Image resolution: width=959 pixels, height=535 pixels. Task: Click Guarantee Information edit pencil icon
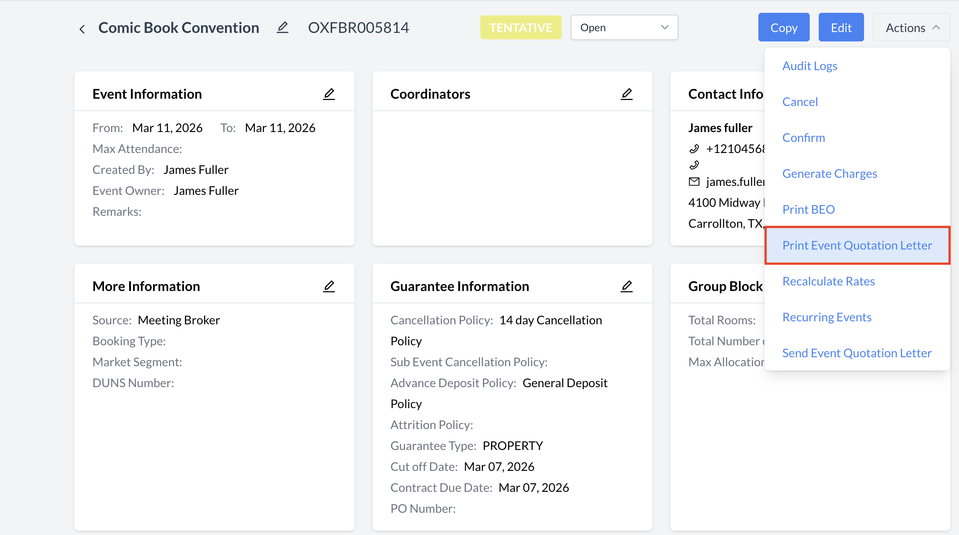(x=626, y=286)
